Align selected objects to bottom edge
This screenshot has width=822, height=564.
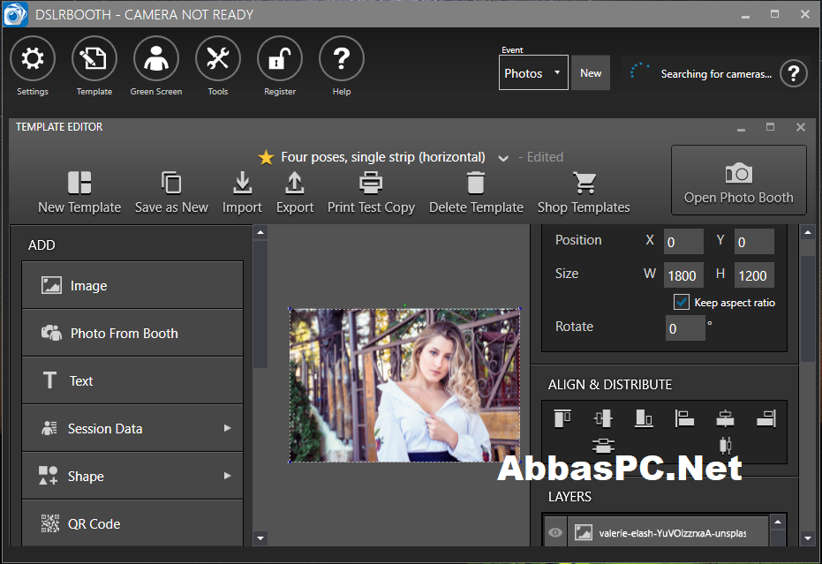(x=644, y=418)
